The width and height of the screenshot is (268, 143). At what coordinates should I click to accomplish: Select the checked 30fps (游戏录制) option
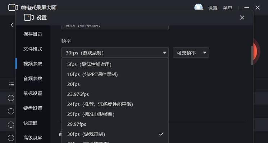point(115,134)
